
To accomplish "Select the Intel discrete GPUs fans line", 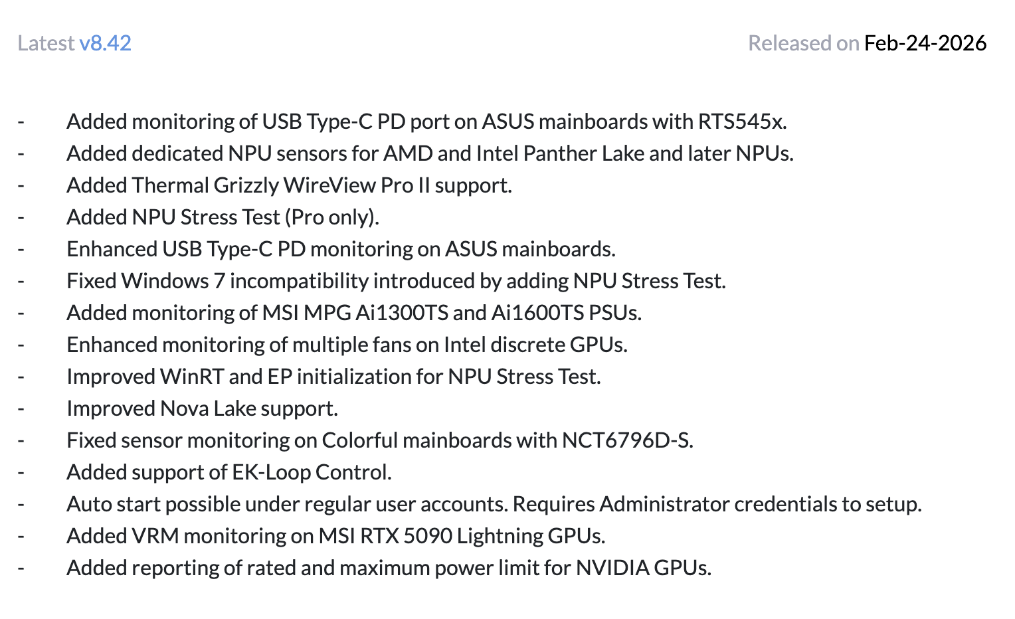I will pyautogui.click(x=347, y=345).
